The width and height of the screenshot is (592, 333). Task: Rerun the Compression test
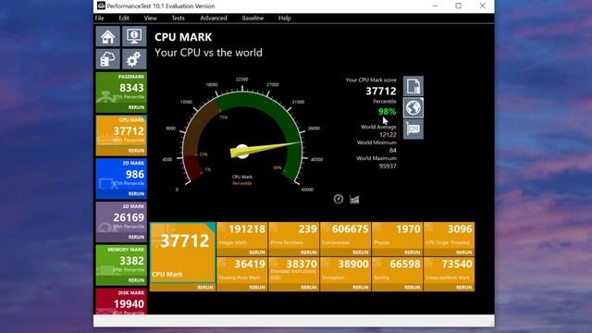tap(360, 253)
